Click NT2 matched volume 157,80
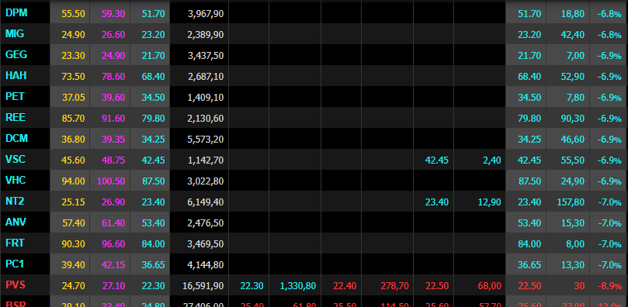Image resolution: width=628 pixels, height=307 pixels. (571, 202)
